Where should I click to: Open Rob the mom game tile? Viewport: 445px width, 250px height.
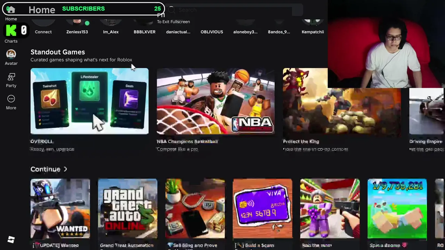330,209
